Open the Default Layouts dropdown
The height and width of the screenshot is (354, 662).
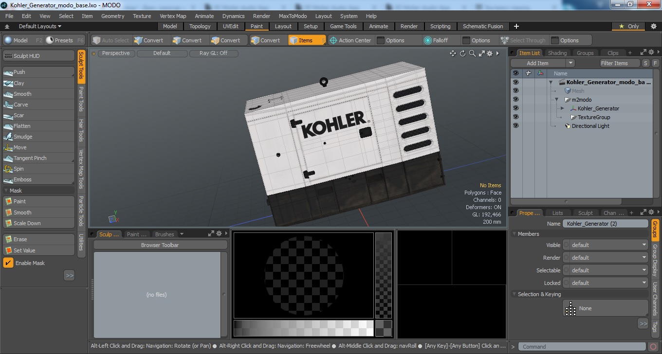(x=40, y=26)
